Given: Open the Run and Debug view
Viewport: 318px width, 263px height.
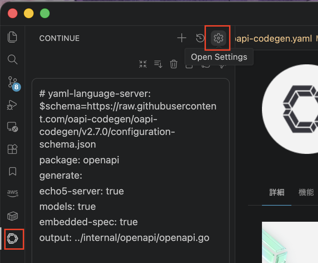Looking at the screenshot, I should click(x=12, y=105).
